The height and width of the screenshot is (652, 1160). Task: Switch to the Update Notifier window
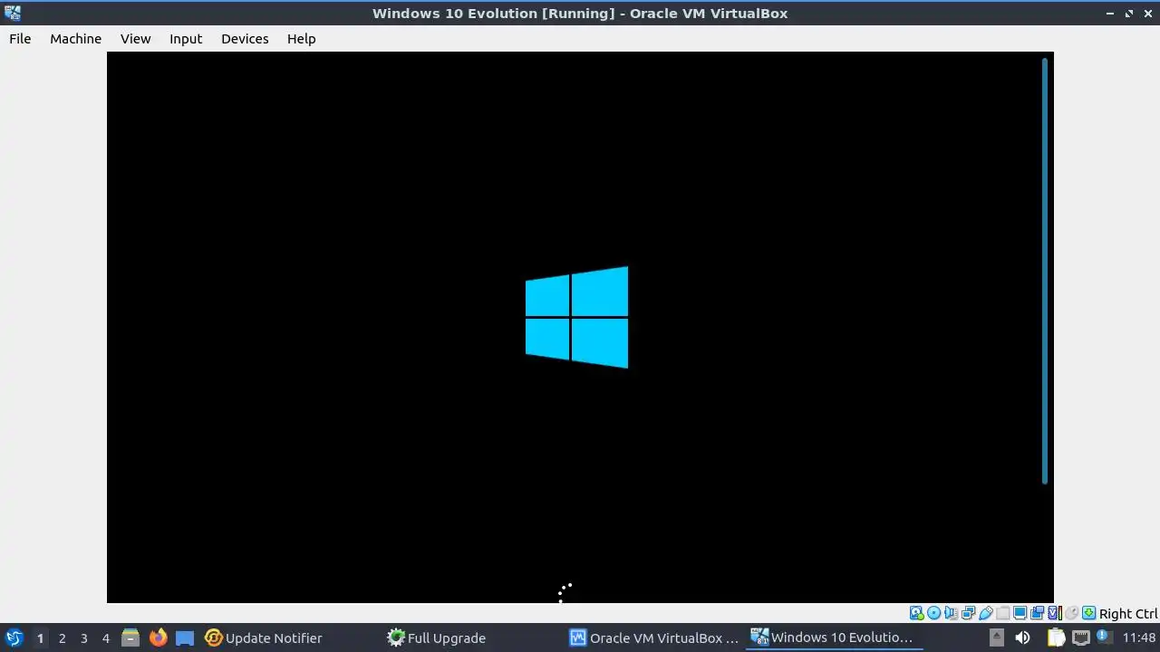click(264, 638)
